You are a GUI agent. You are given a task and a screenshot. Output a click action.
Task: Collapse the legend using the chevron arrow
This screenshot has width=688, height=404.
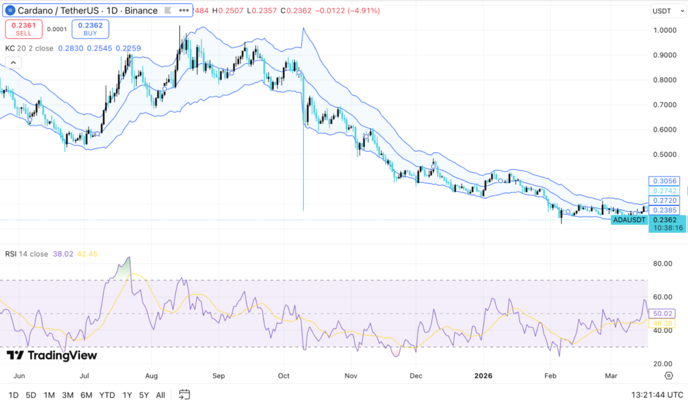[x=13, y=62]
